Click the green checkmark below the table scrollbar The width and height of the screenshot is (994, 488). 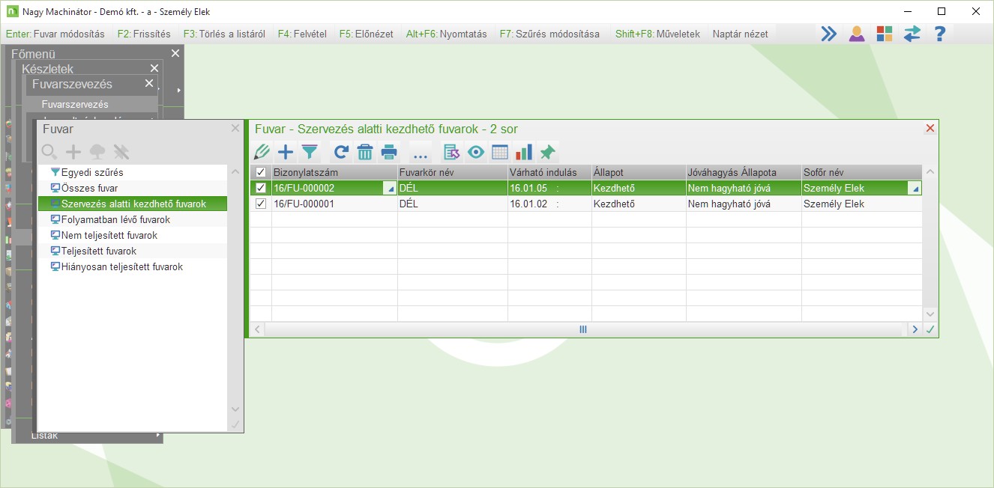930,329
